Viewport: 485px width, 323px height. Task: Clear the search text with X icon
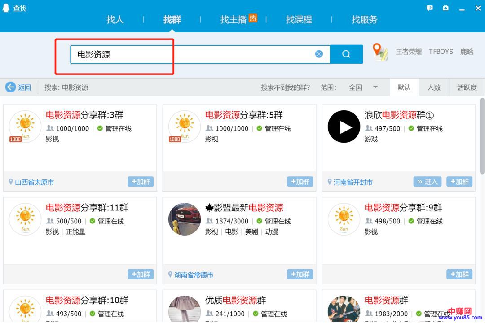tap(319, 54)
